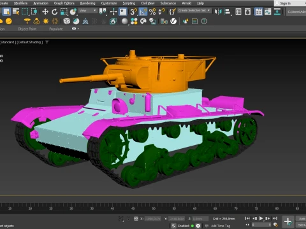Toggle Window/Crossing selection mode
Image resolution: width=306 pixels, height=229 pixels.
[34, 11]
